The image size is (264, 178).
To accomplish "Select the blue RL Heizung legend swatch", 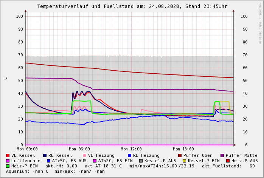I will click(x=129, y=155).
